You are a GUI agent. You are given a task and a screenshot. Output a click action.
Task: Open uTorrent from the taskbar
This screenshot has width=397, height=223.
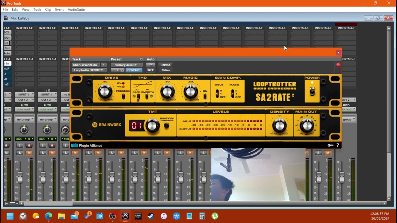coord(215,216)
